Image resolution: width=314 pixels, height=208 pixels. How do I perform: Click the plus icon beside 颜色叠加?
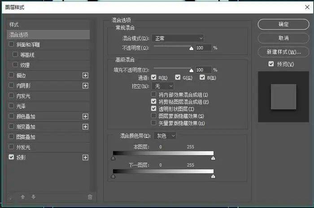tap(85, 116)
